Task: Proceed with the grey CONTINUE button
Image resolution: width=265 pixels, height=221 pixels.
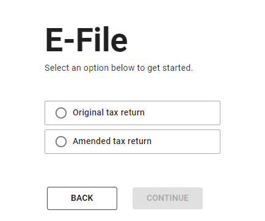Action: (x=167, y=198)
